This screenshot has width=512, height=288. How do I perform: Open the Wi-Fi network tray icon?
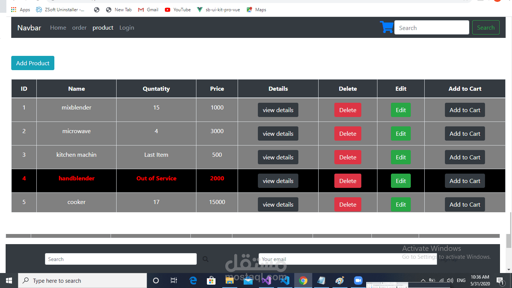[x=442, y=280]
